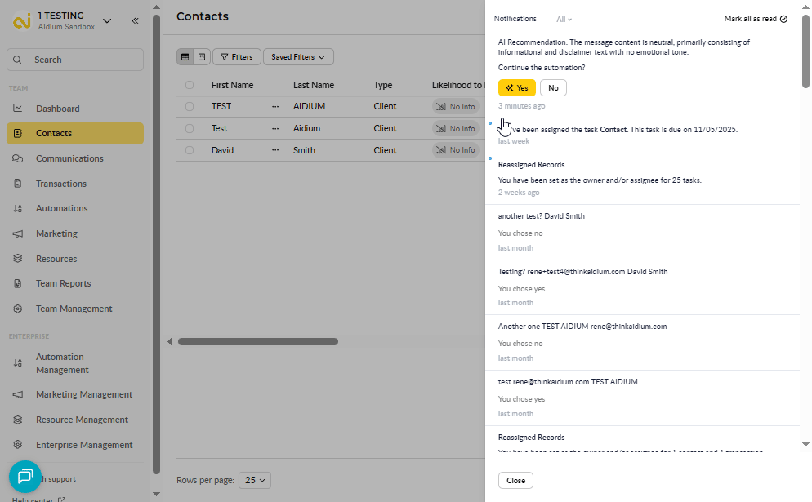
Task: Collapse sidebar with double chevron icon
Action: point(135,21)
